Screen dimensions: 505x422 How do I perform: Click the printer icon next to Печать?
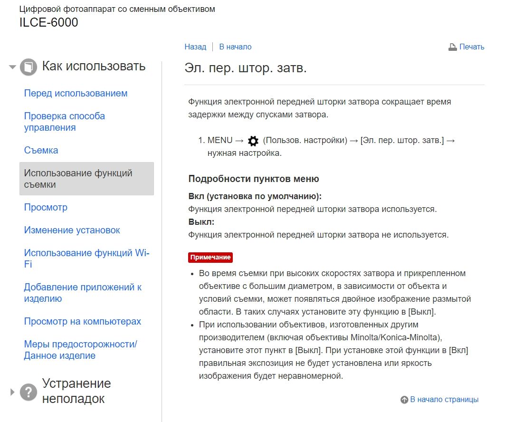pos(452,47)
